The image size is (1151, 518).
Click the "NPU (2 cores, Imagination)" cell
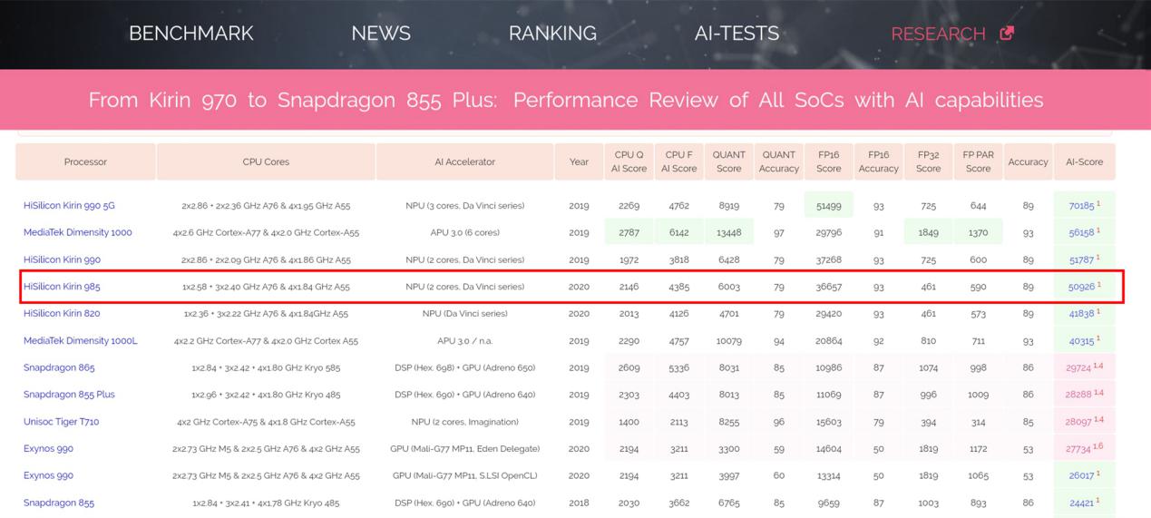pyautogui.click(x=464, y=422)
